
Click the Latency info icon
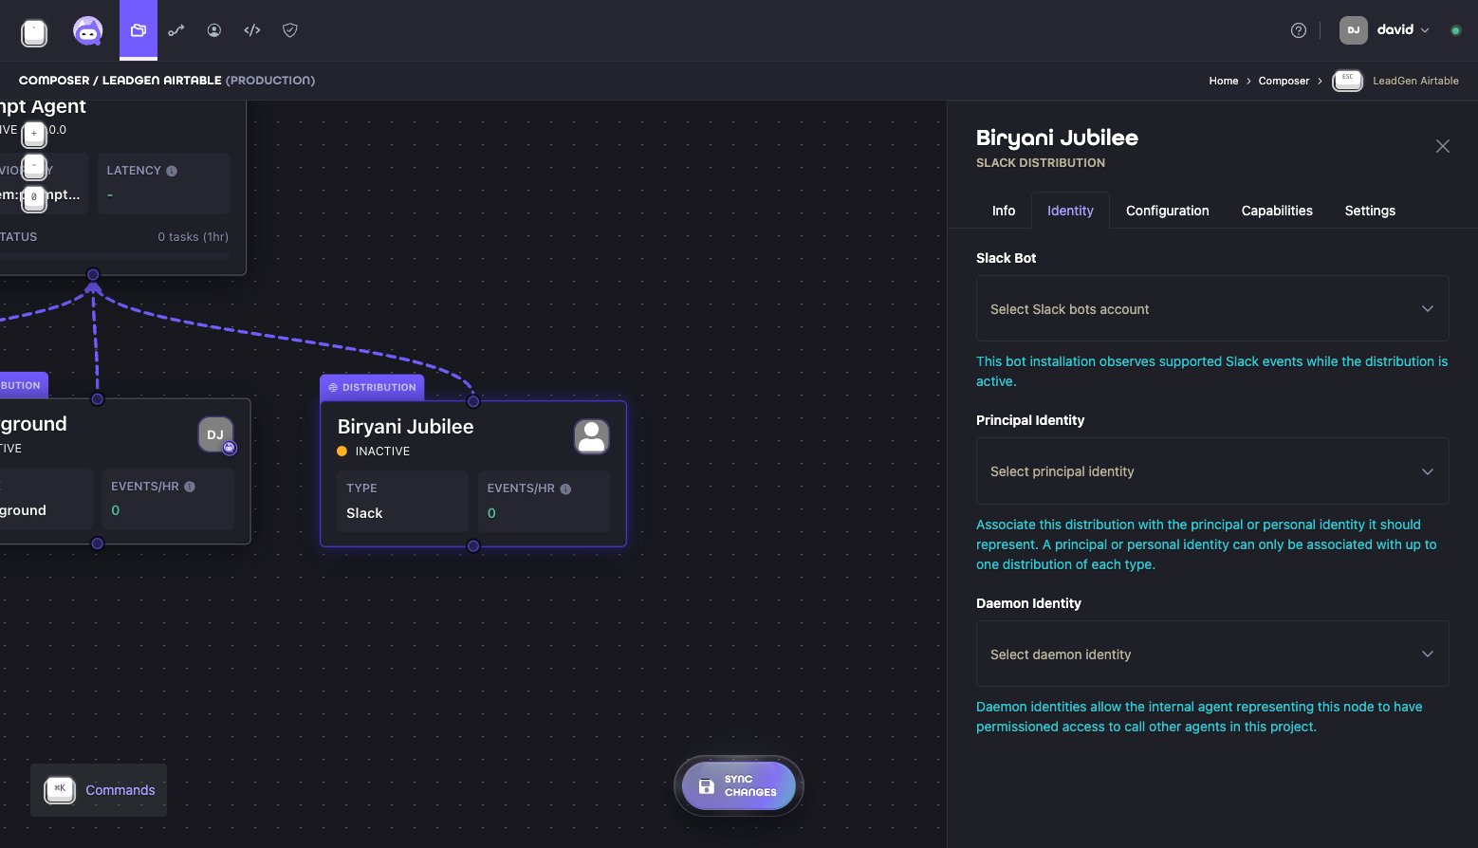(172, 171)
